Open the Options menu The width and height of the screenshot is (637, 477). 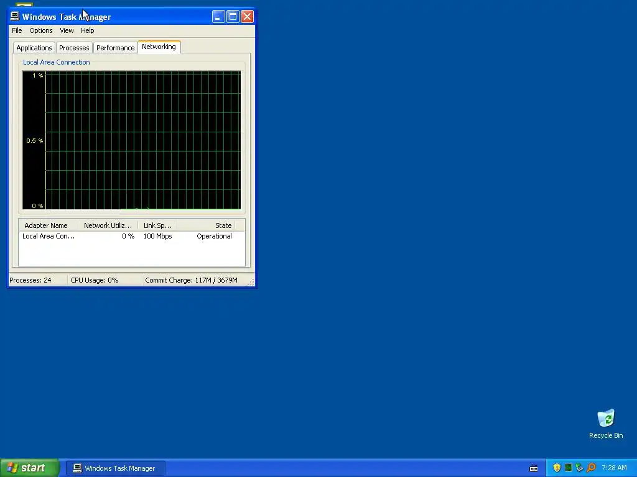(x=40, y=30)
